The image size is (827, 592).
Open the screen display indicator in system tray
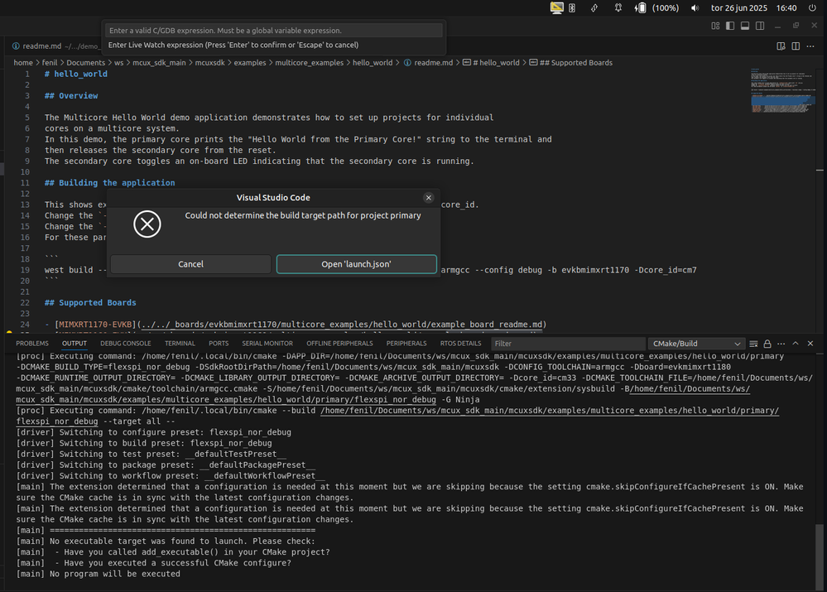point(556,8)
